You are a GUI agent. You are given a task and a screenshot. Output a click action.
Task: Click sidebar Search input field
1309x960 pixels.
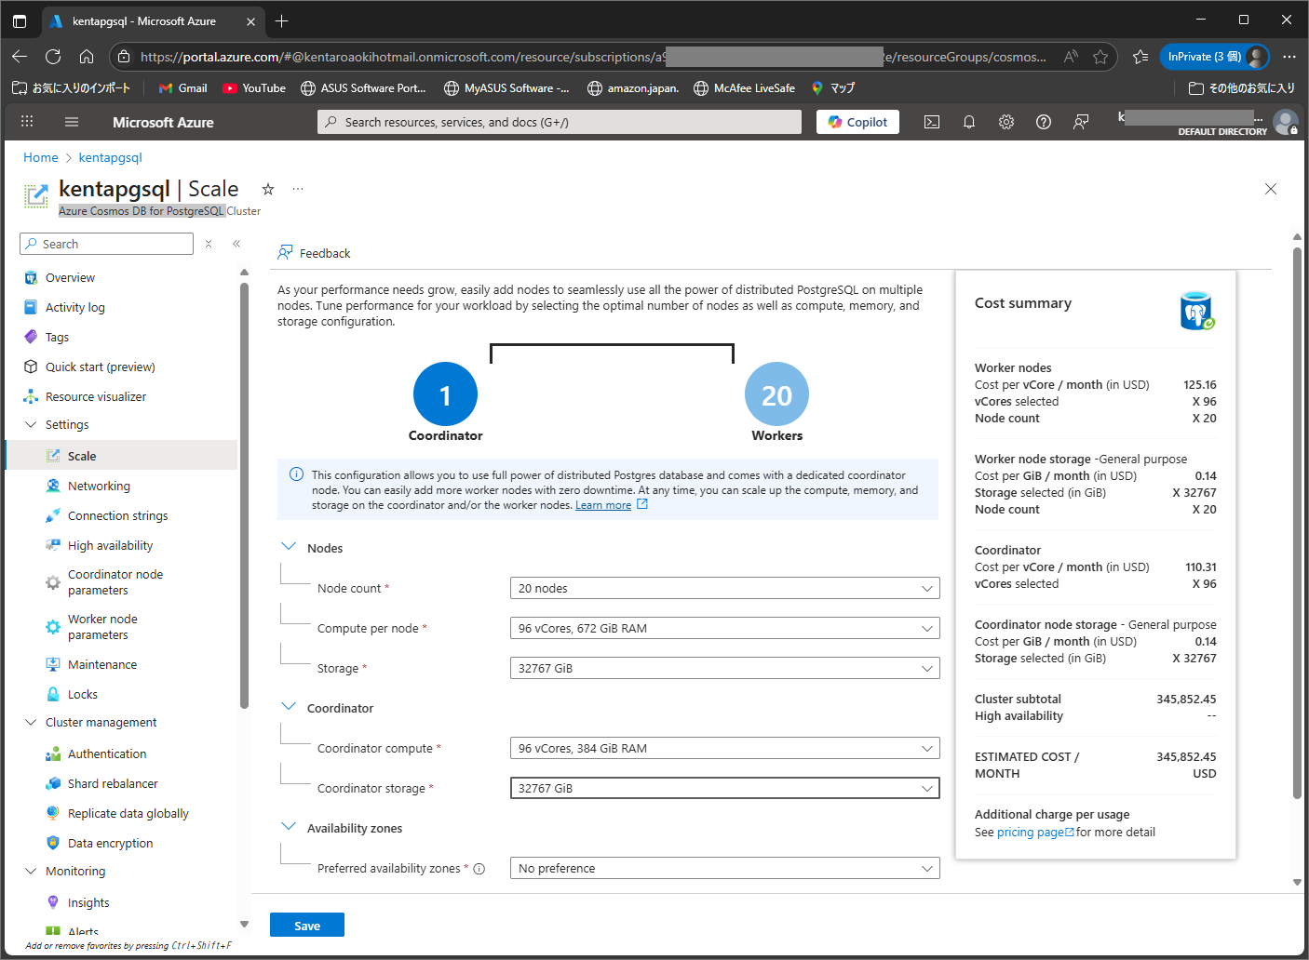tap(106, 244)
